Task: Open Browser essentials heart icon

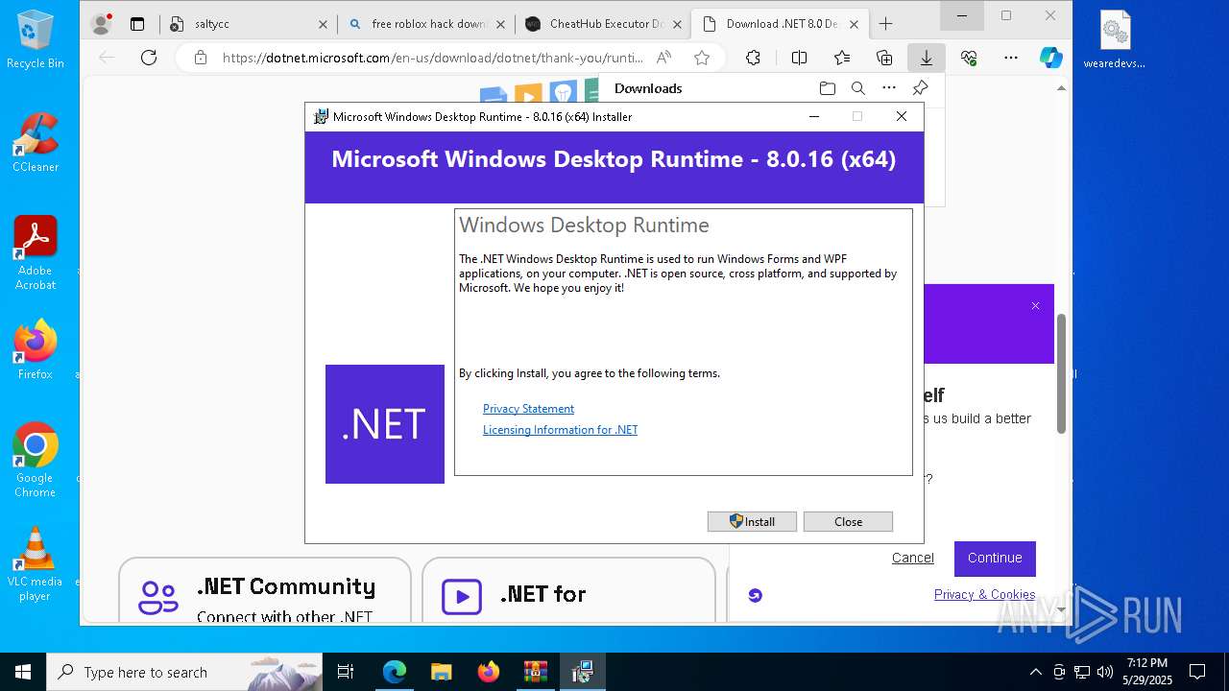Action: coord(969,58)
